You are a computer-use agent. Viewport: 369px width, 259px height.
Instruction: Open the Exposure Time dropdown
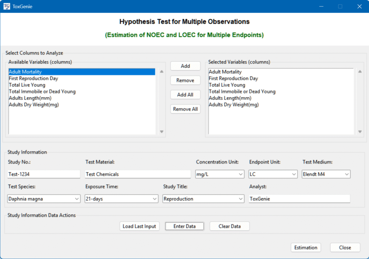click(121, 199)
